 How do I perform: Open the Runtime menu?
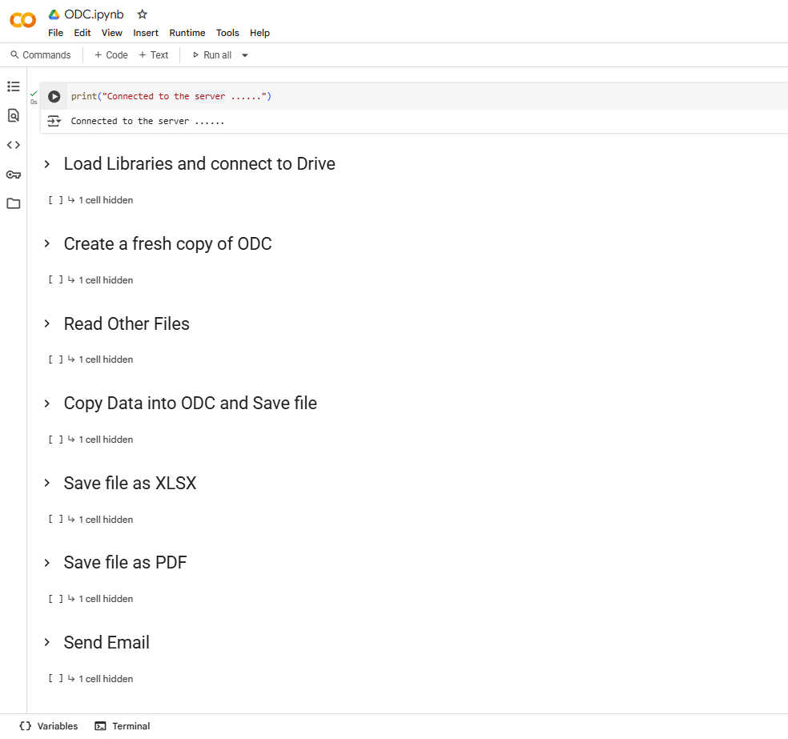(187, 33)
